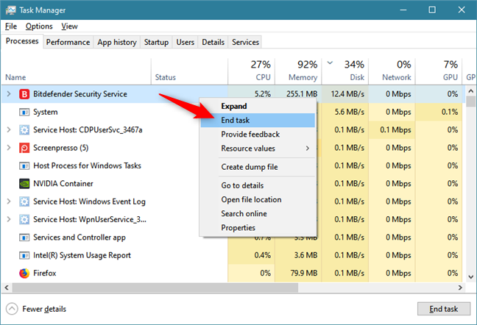
Task: Click the 255.1 MB memory value
Action: coord(302,94)
